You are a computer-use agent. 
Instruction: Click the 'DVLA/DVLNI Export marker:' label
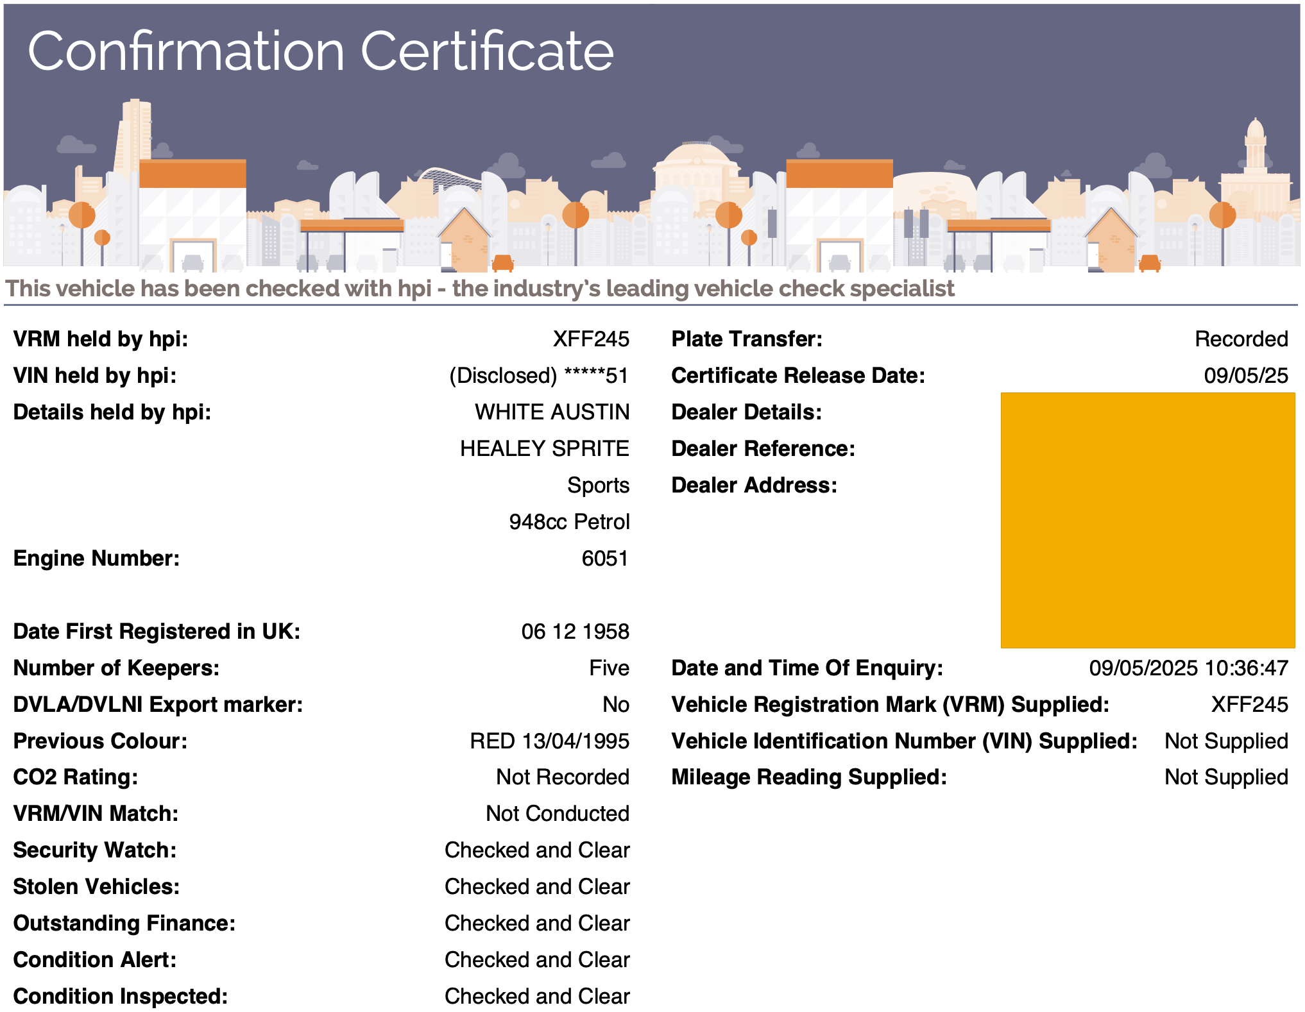click(x=158, y=704)
